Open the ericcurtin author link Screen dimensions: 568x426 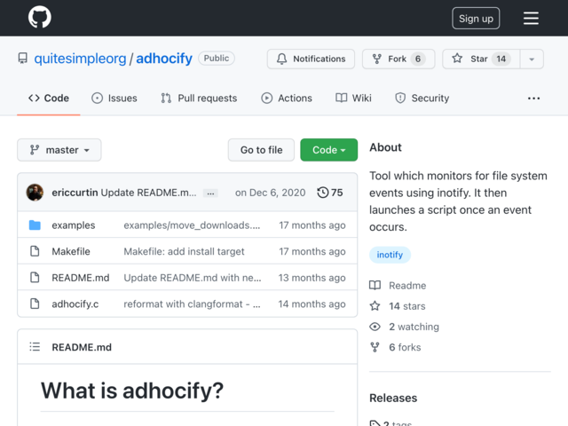(75, 193)
